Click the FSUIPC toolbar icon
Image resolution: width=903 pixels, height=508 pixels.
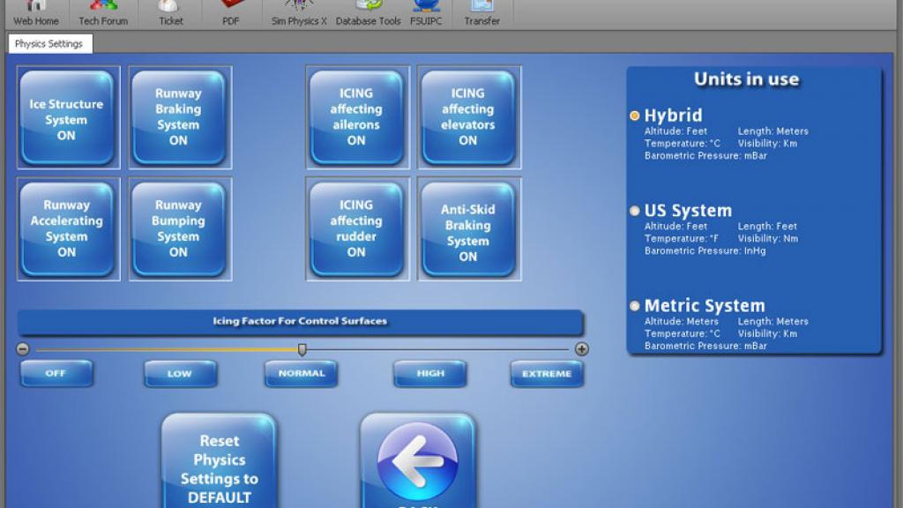point(426,12)
